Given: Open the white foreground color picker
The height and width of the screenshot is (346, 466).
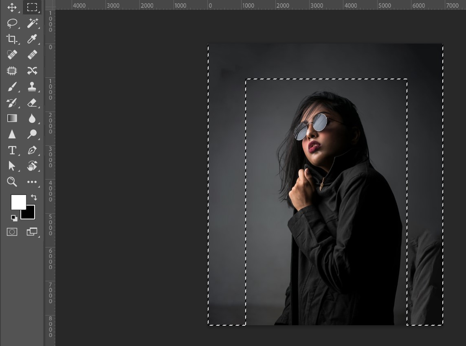Looking at the screenshot, I should click(18, 202).
